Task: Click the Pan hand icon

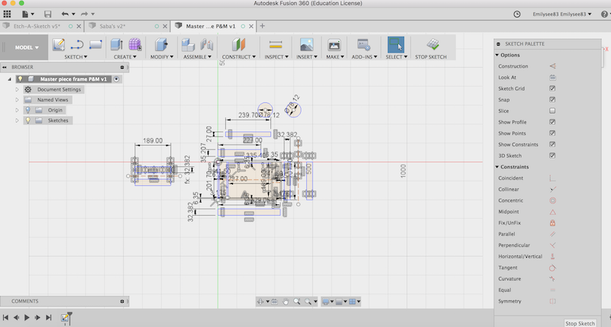Action: coord(286,301)
